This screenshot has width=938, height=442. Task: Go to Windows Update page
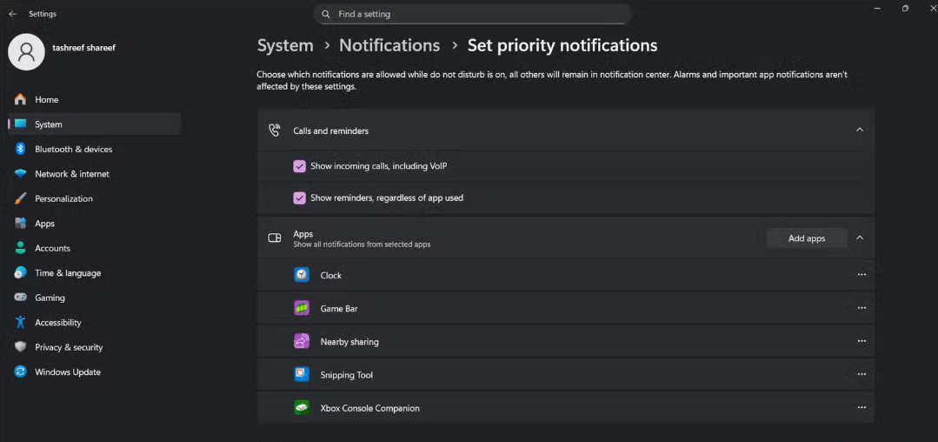pyautogui.click(x=67, y=372)
